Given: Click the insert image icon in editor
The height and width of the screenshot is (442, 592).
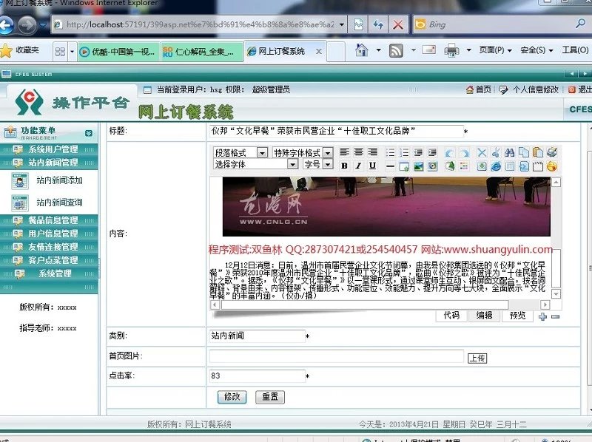Looking at the screenshot, I should point(418,166).
